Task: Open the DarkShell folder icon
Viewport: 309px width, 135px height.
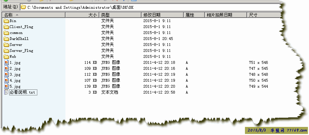Action: click(6, 39)
